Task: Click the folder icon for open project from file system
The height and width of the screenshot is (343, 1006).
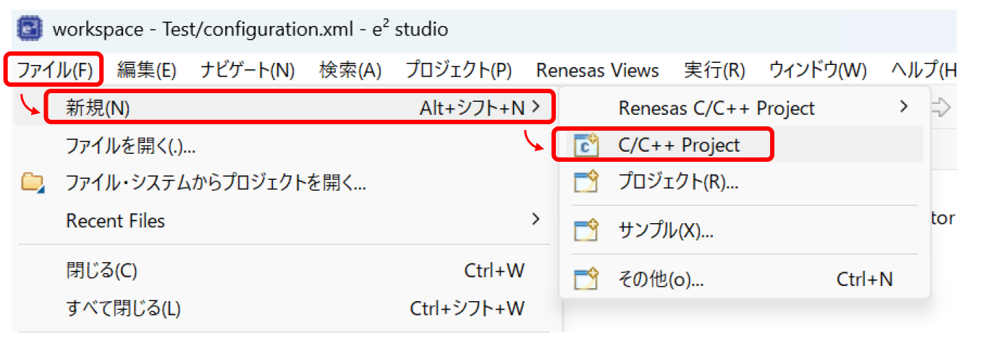Action: click(x=33, y=182)
